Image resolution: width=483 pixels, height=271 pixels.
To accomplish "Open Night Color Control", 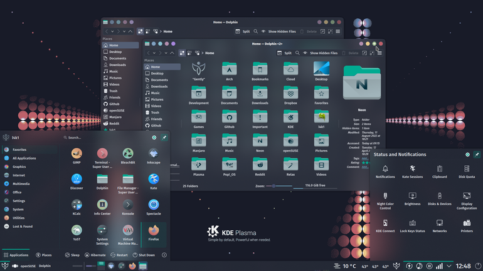I will [x=385, y=201].
